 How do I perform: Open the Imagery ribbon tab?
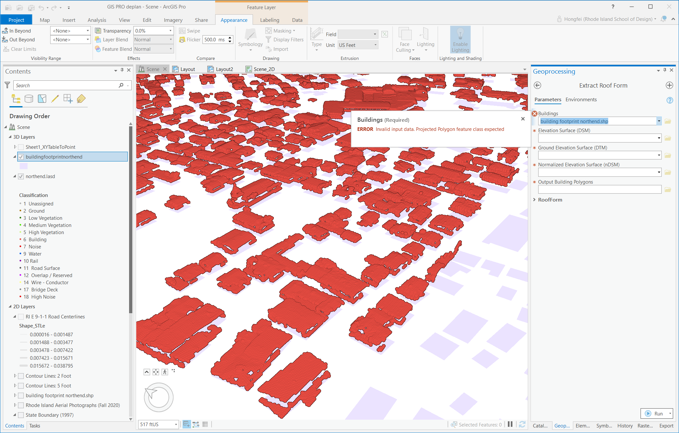click(173, 20)
